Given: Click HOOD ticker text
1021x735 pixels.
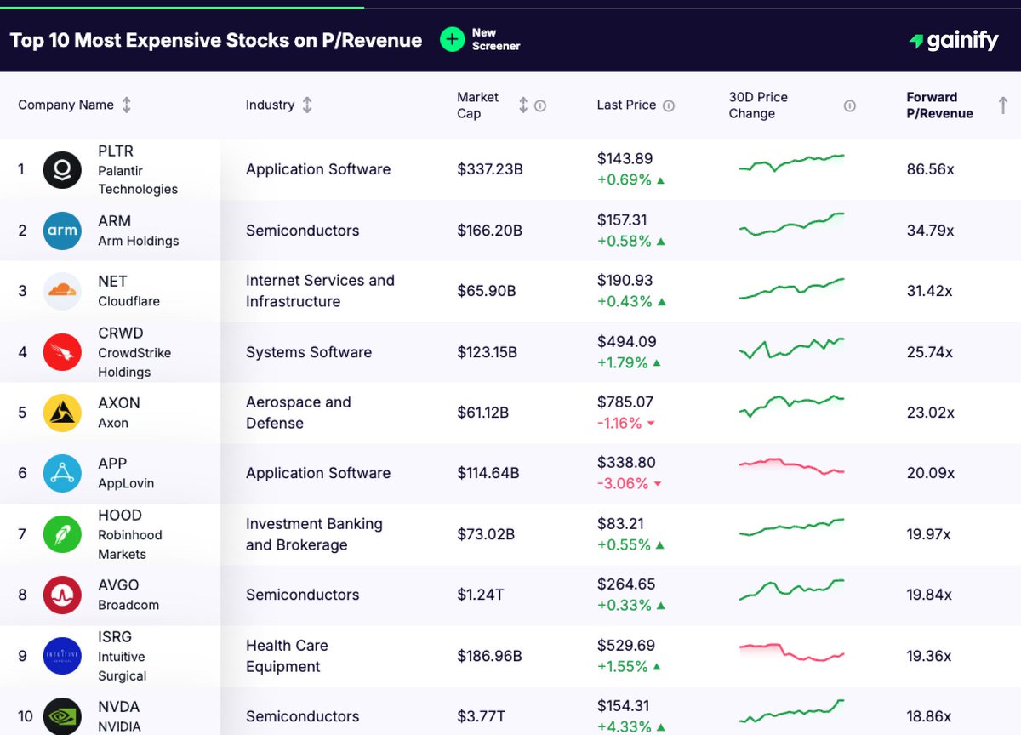Looking at the screenshot, I should pos(120,516).
